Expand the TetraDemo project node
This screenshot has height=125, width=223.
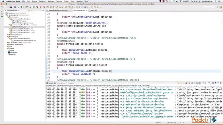(6, 13)
